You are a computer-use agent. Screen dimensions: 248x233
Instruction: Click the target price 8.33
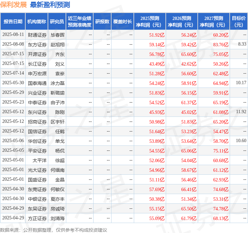[x=242, y=44]
